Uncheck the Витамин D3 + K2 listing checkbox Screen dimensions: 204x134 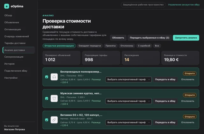tap(47, 120)
